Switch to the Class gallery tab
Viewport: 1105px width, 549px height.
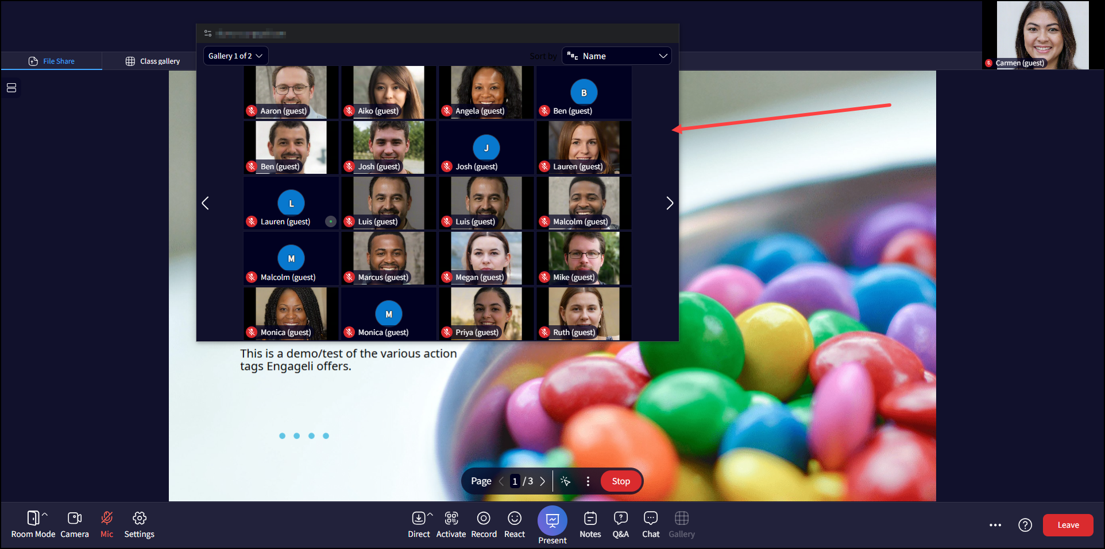[x=153, y=61]
